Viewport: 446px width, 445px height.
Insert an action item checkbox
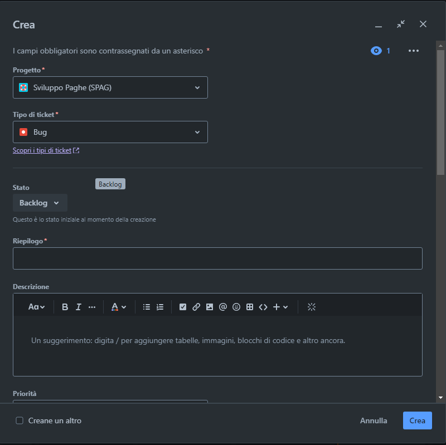point(183,307)
